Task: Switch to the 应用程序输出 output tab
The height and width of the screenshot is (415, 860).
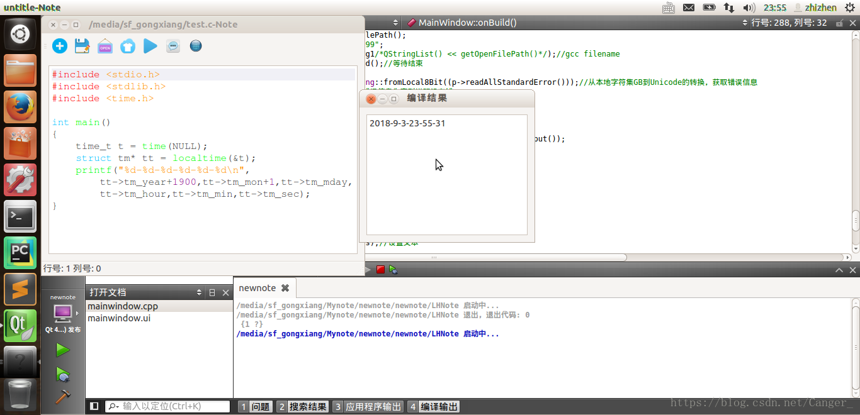Action: tap(368, 407)
